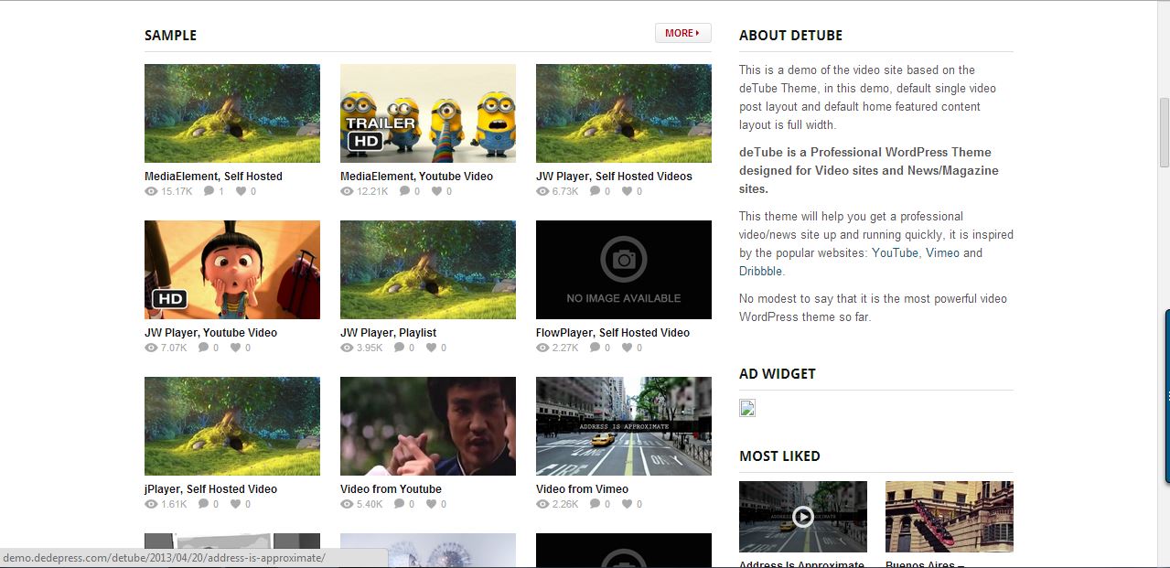
Task: Click views eye icon for 7.07K
Action: (x=151, y=348)
